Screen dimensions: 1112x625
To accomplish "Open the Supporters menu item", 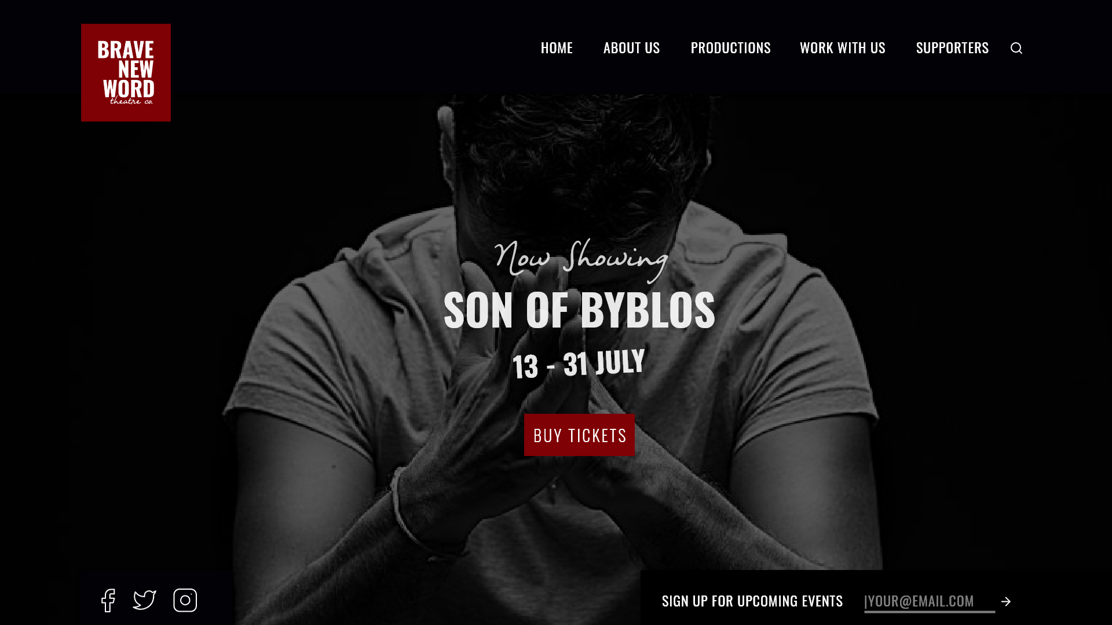I will (952, 47).
